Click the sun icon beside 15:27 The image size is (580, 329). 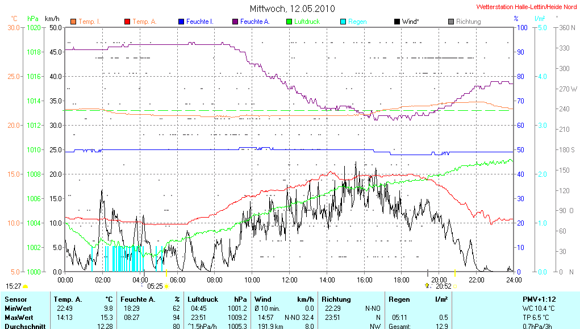tap(26, 286)
